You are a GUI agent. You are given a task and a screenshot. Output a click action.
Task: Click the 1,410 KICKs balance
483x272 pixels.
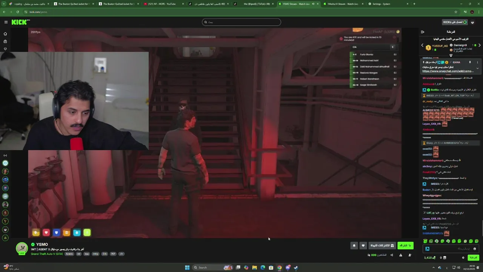430,258
